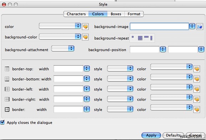Open the palette picker for border-left color
This screenshot has width=206, height=140.
click(197, 89)
